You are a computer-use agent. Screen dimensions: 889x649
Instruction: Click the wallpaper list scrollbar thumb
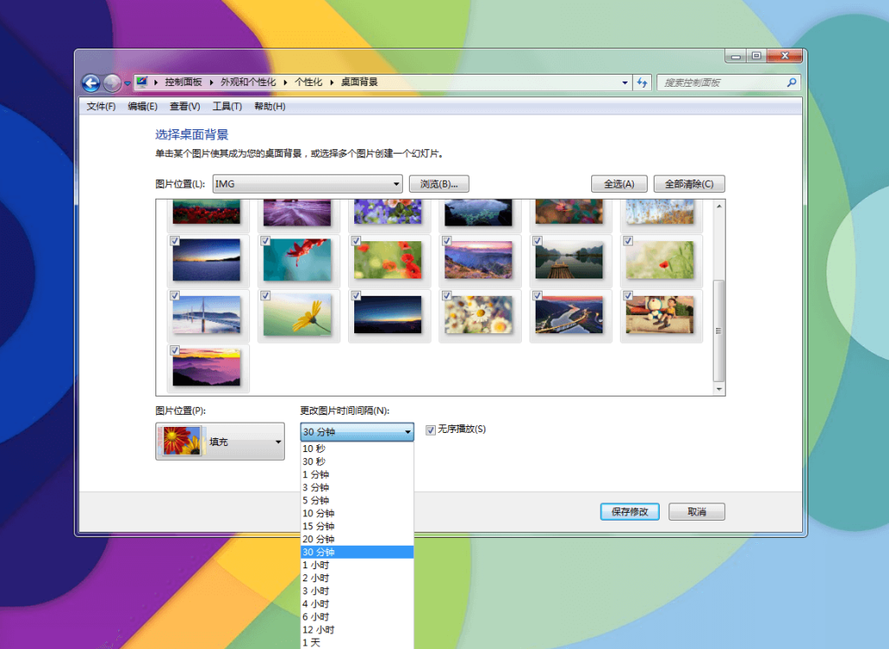coord(719,331)
